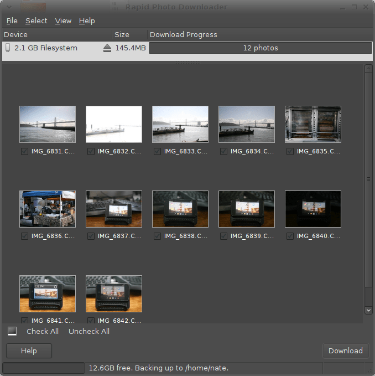Viewport: 375px width, 376px height.
Task: Select the IMG_6831 bridge thumbnail
Action: (x=48, y=124)
